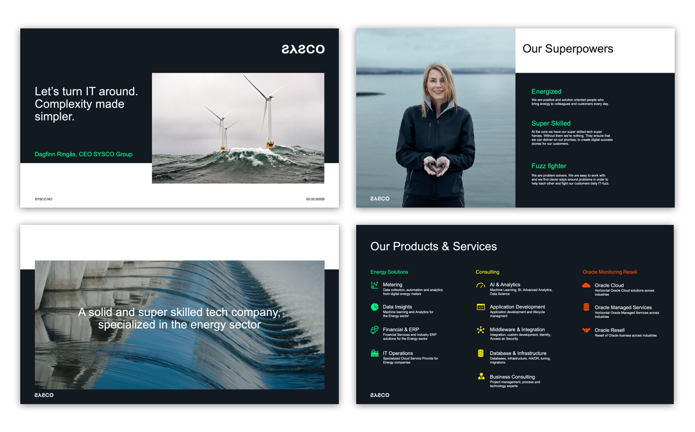Click the "Application Development" service title
Viewport: 695px width, 432px height.
(517, 307)
